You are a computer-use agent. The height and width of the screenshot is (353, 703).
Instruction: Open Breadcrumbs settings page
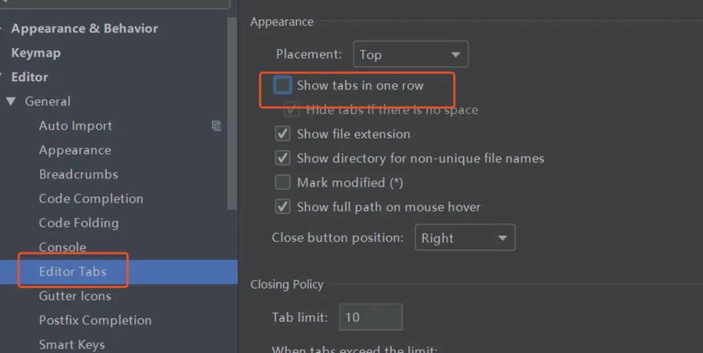(x=78, y=175)
